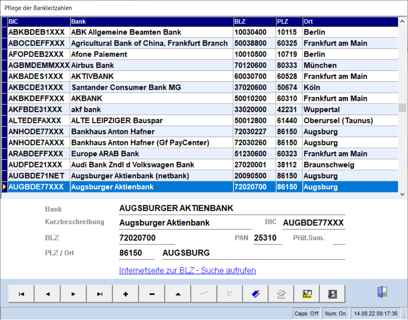Click the last toolbar button right of Filter
Viewport: 408px width, 320px height.
(332, 294)
